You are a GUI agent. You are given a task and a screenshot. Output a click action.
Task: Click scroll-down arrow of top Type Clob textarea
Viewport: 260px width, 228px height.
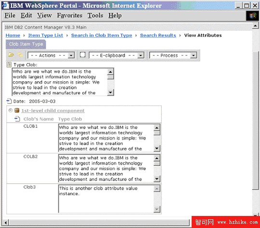(x=110, y=92)
